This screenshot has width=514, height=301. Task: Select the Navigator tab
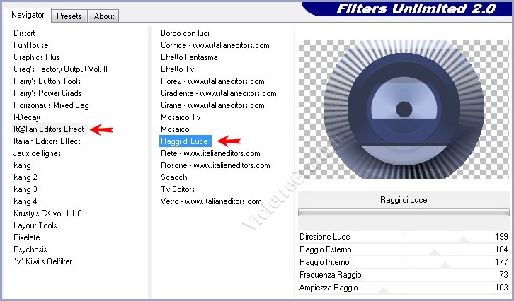click(x=28, y=15)
